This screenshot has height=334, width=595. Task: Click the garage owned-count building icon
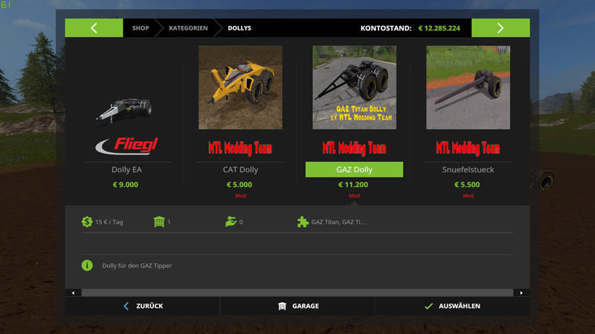point(158,221)
